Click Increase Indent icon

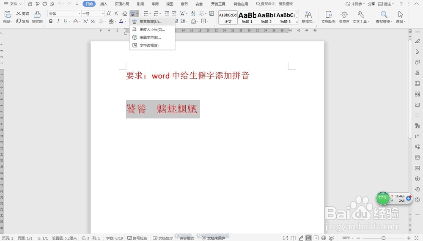coord(174,14)
